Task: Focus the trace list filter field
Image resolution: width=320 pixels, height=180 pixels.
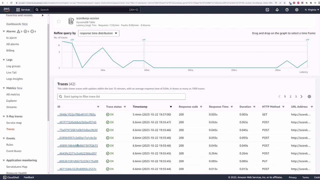Action: pyautogui.click(x=121, y=96)
